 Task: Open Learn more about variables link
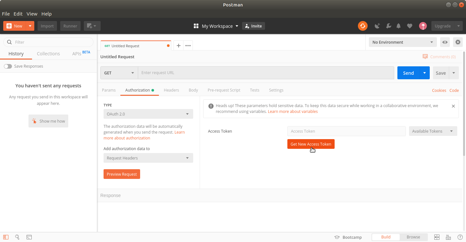(x=293, y=112)
